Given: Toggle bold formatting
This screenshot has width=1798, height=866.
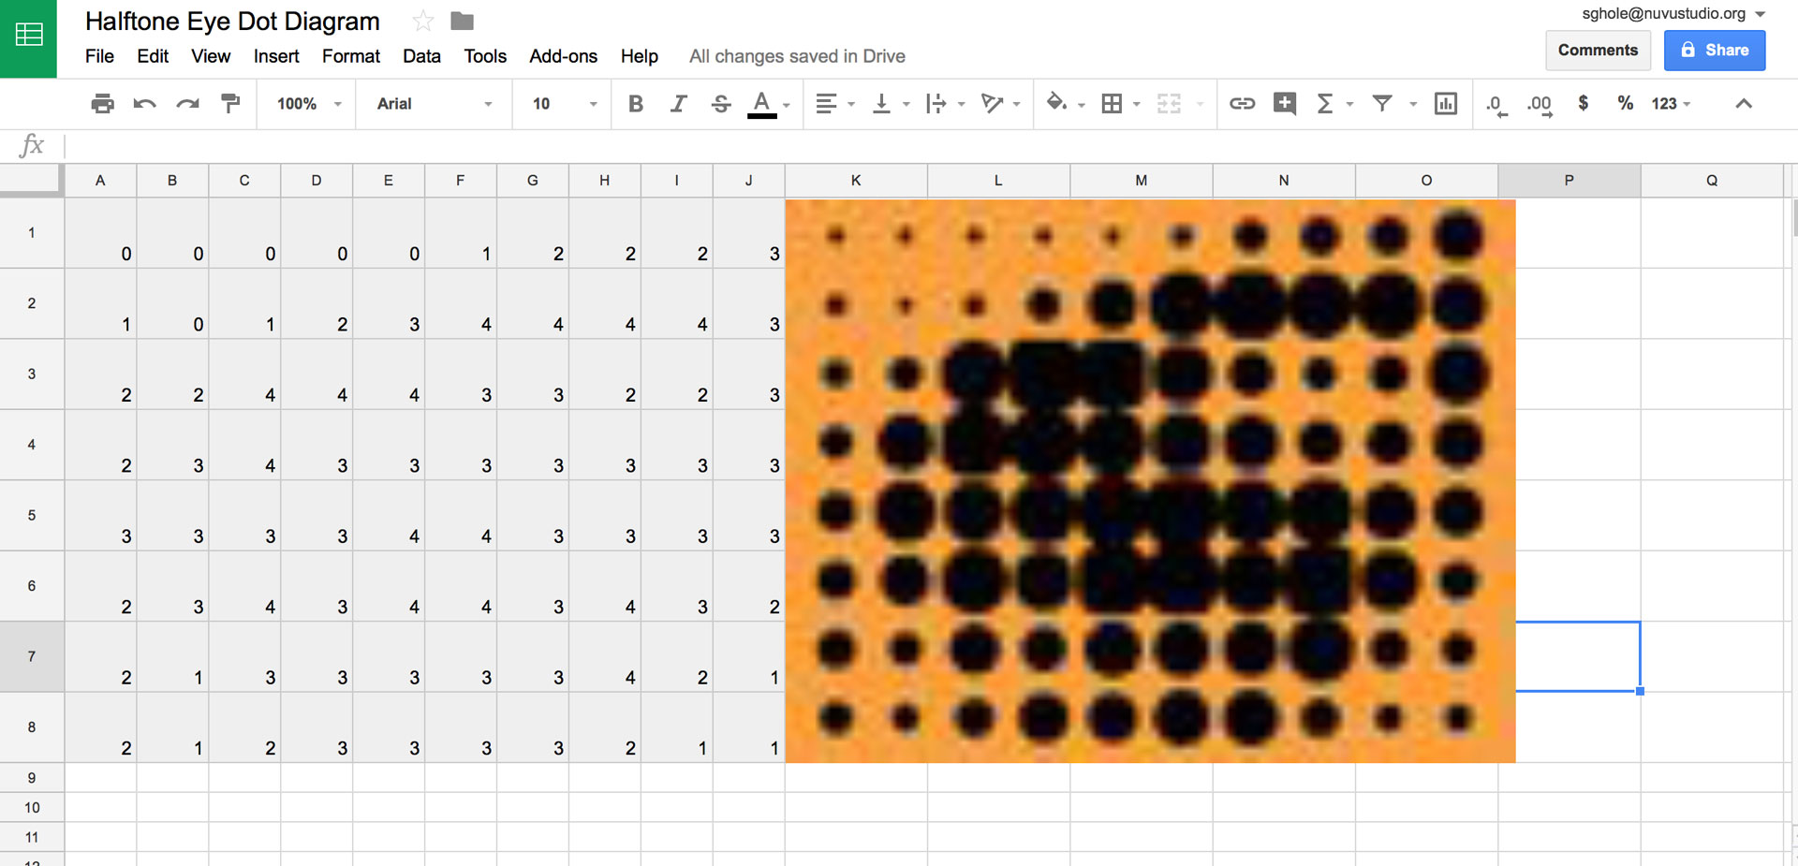Looking at the screenshot, I should (x=636, y=104).
